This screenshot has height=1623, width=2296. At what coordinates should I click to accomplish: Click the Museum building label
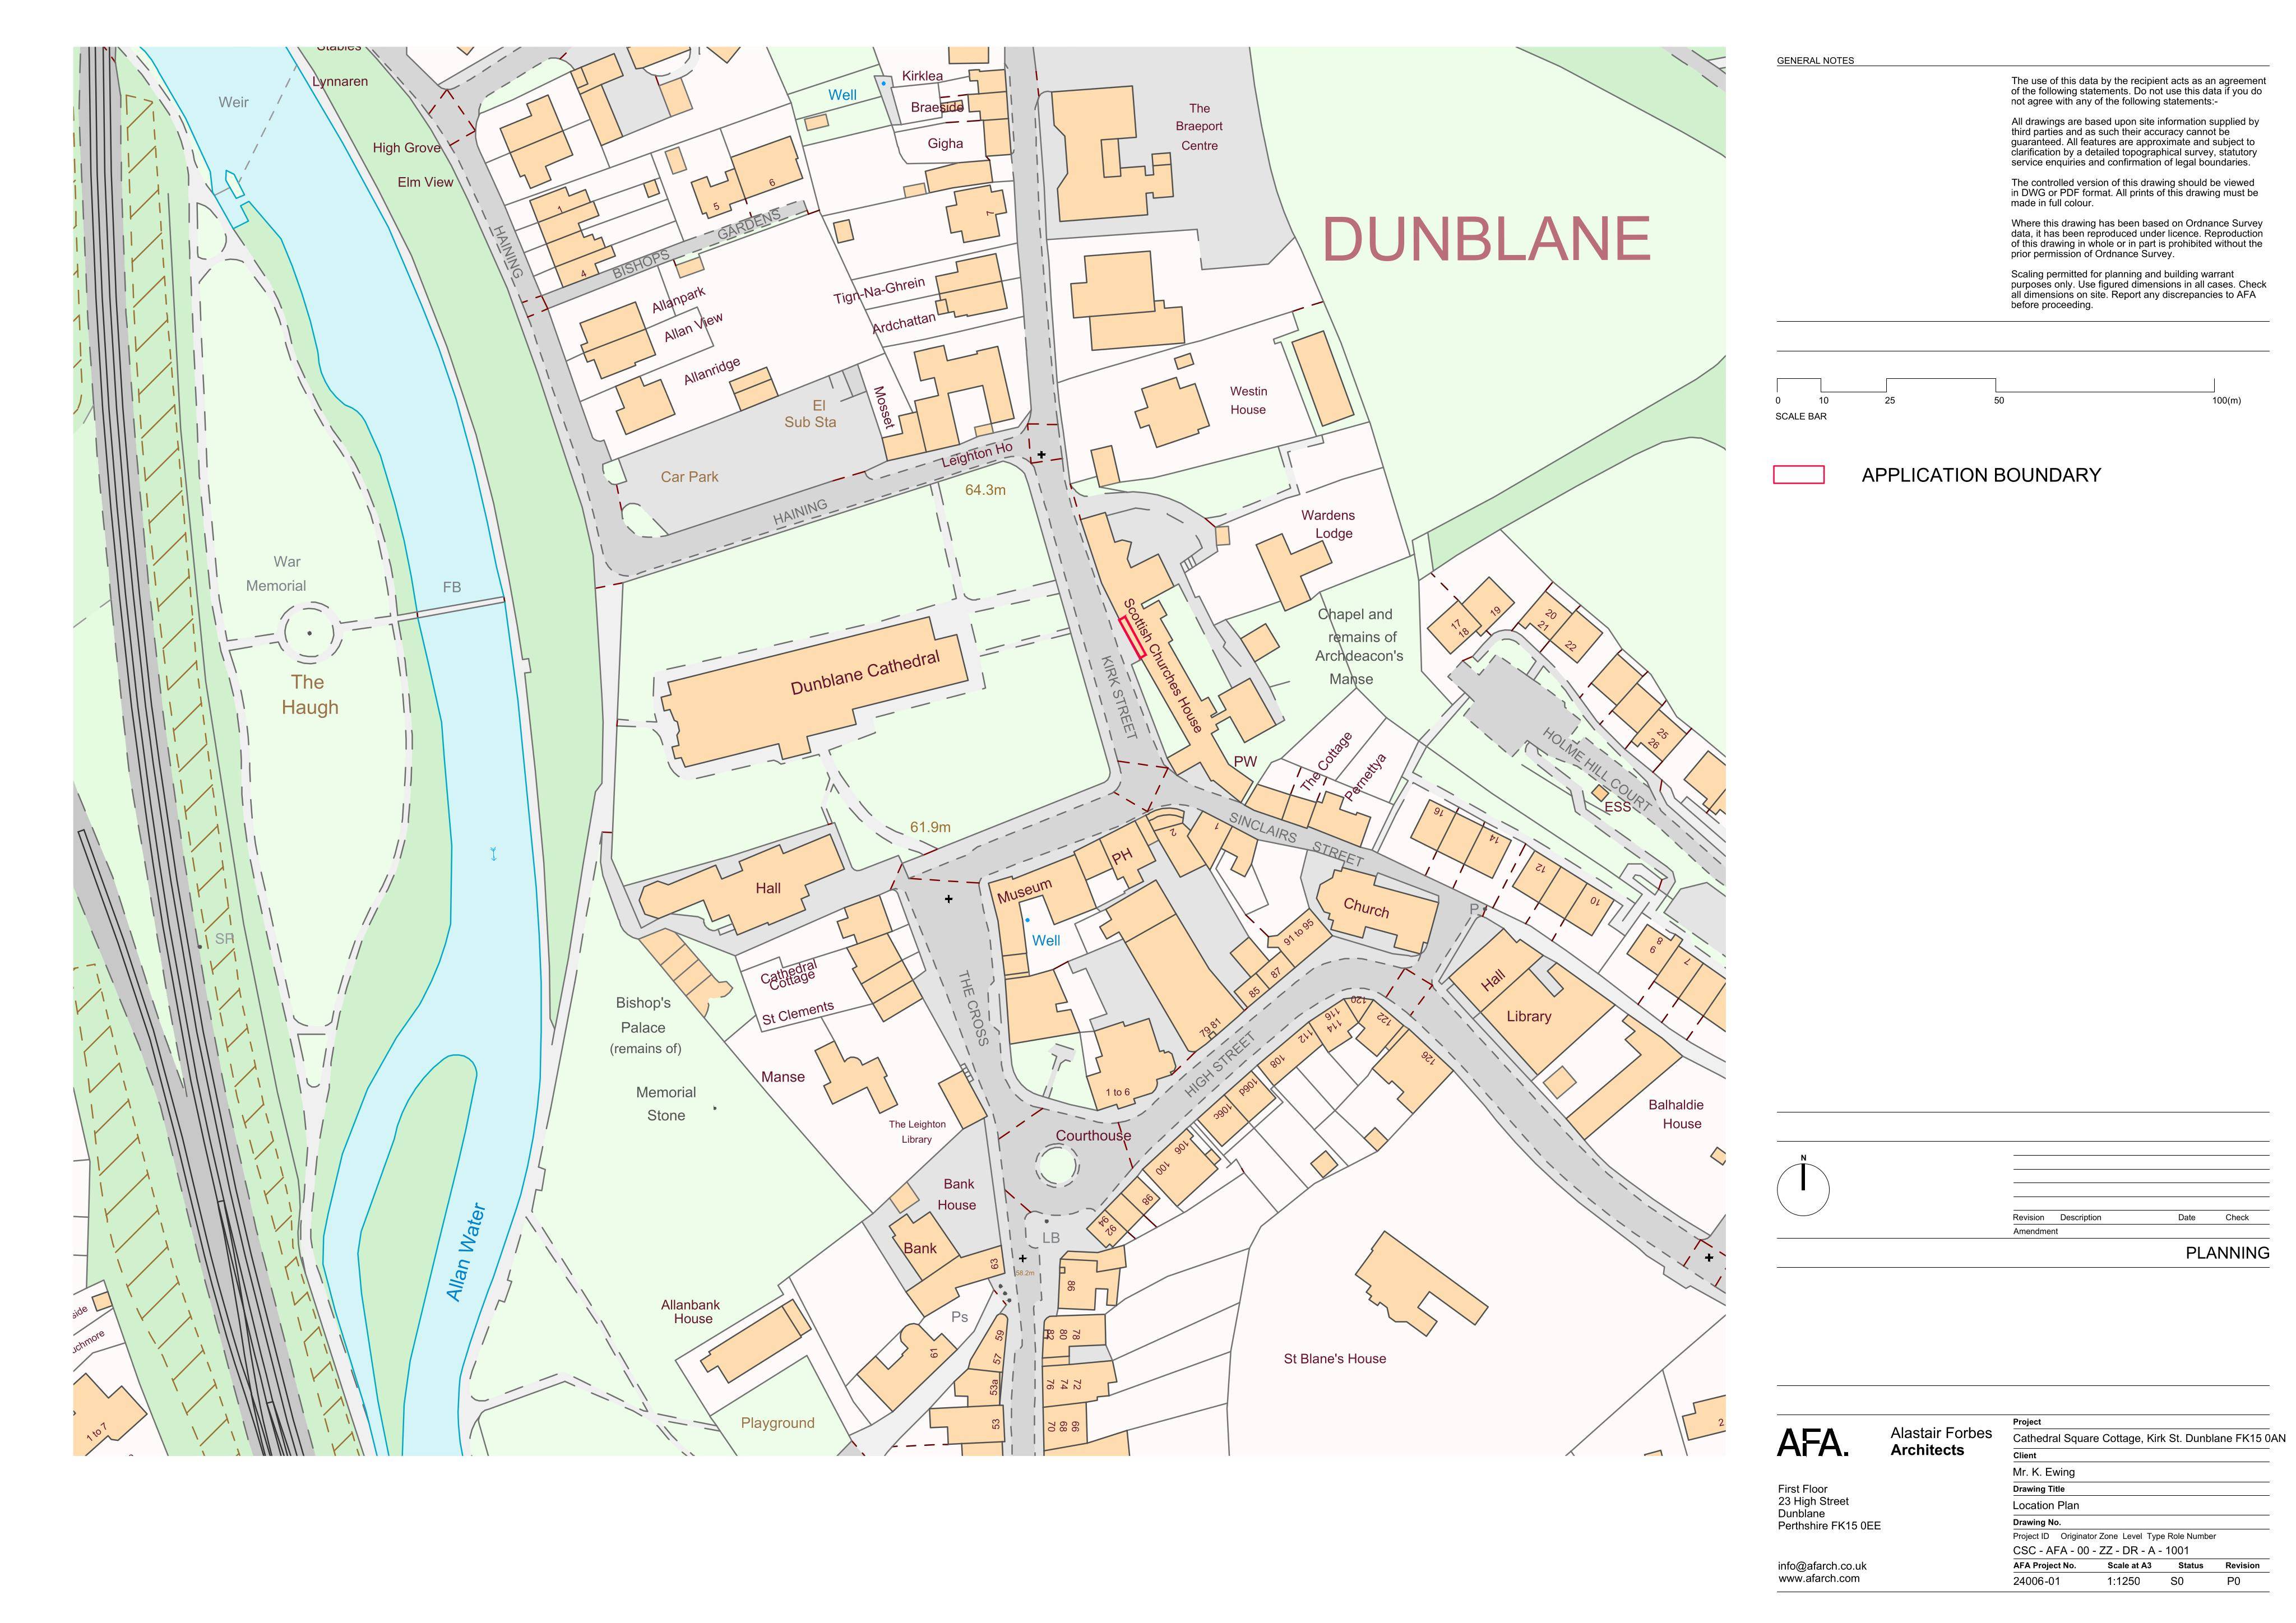[1024, 890]
